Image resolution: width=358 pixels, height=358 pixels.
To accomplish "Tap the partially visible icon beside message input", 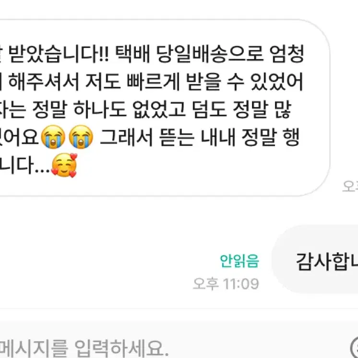I will pyautogui.click(x=354, y=348).
